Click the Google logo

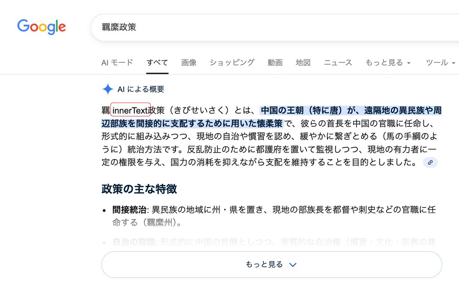click(41, 27)
